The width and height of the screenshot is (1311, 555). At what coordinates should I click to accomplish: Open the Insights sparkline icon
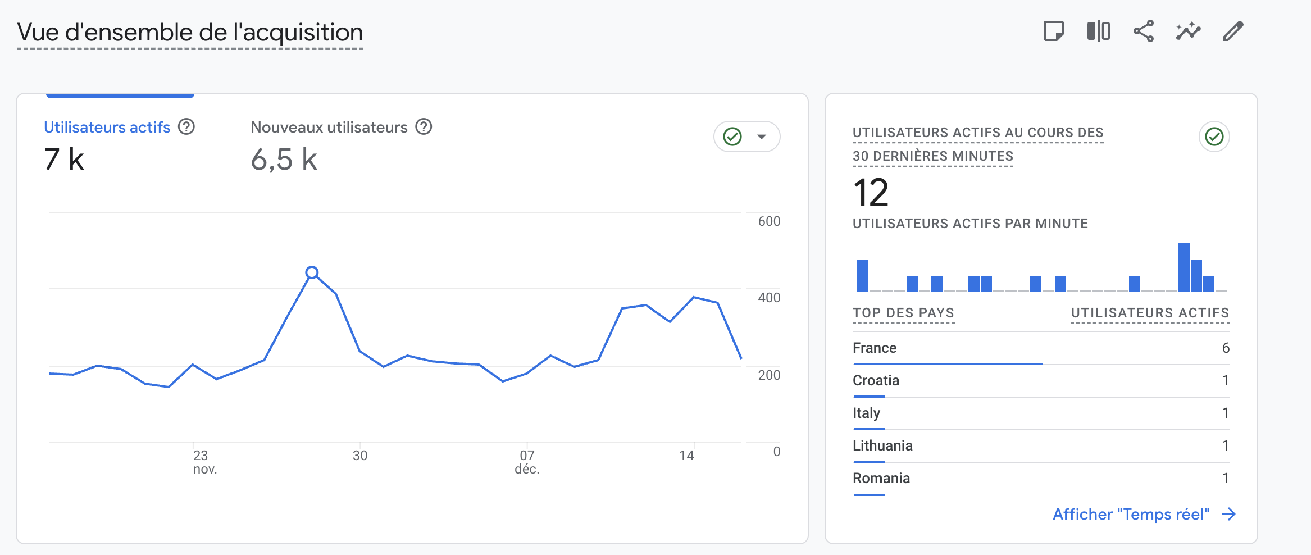[1188, 31]
